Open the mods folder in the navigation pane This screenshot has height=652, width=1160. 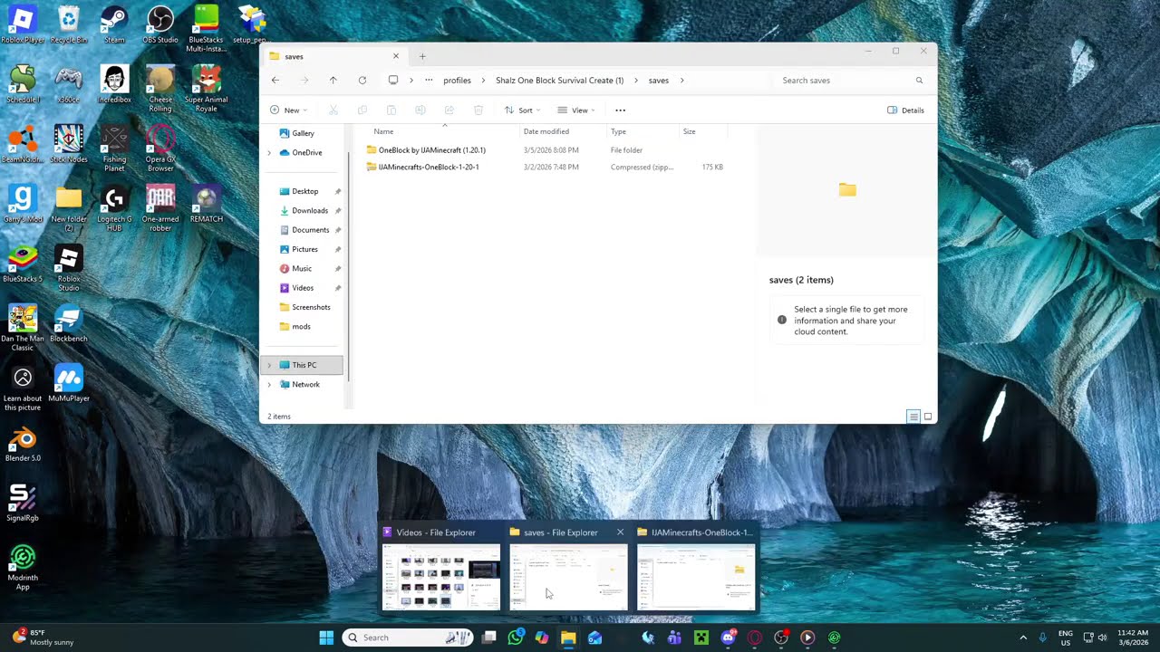301,327
